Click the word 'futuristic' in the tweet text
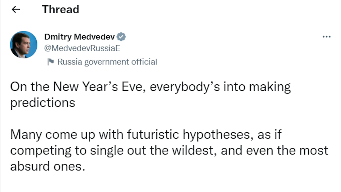 153,134
